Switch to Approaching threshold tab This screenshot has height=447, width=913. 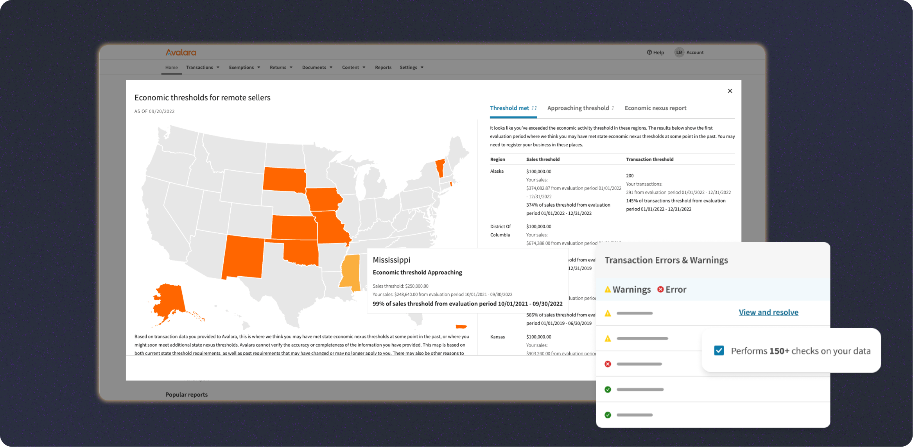tap(580, 108)
